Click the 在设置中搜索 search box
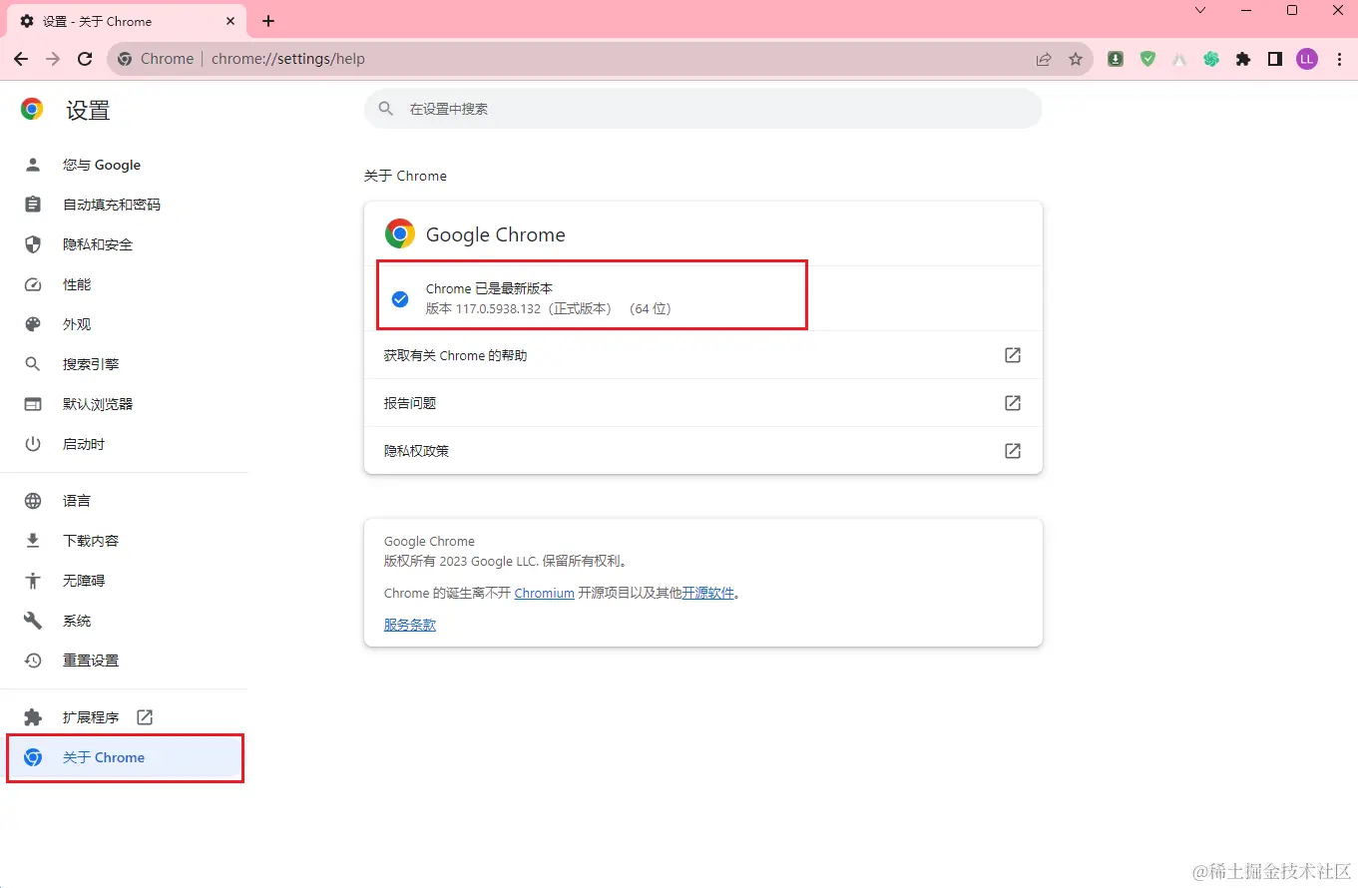 (702, 109)
